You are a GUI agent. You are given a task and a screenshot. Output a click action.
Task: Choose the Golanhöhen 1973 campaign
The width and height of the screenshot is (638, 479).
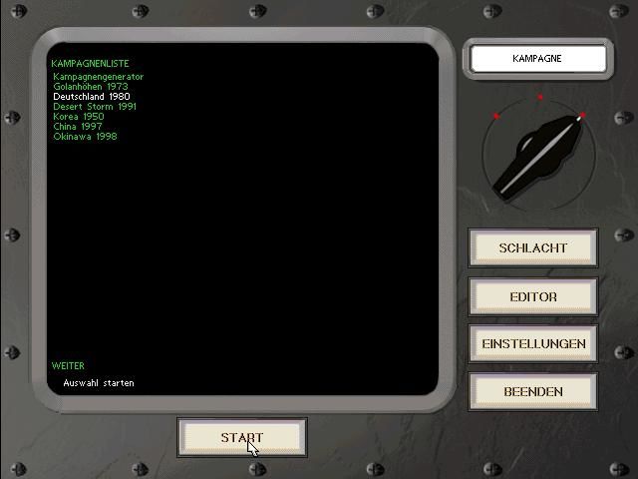click(x=91, y=87)
